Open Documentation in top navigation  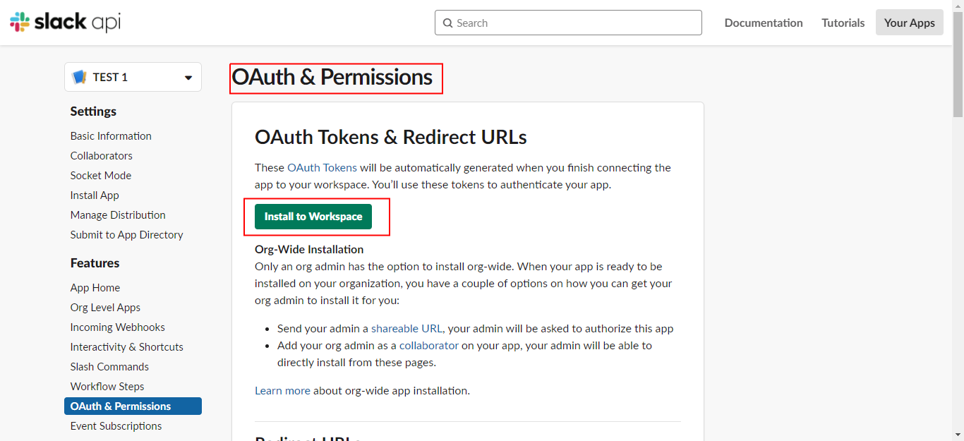(x=764, y=23)
